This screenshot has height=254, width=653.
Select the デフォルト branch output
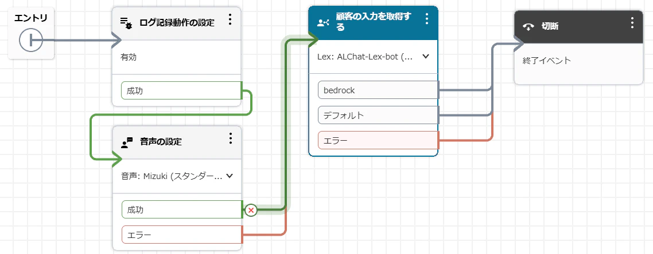[x=378, y=116]
